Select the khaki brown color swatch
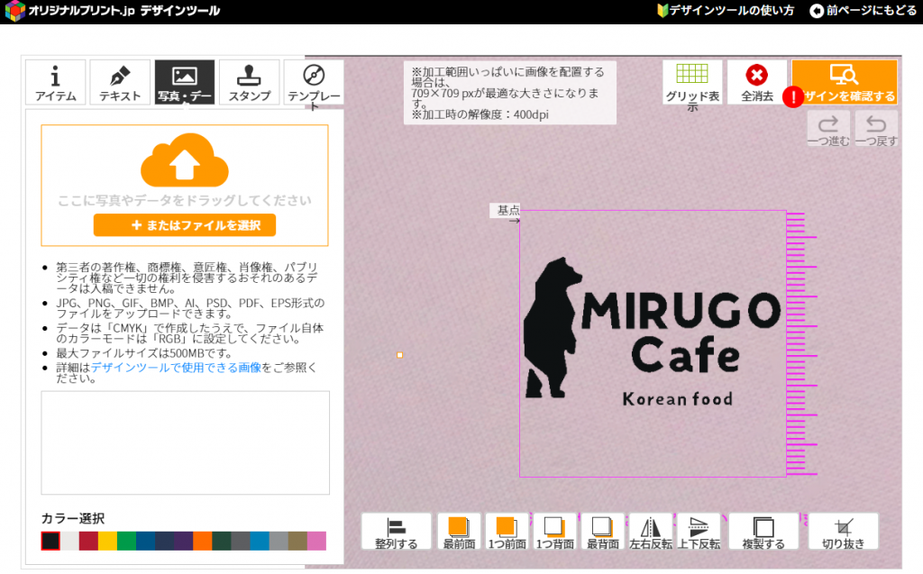 (x=297, y=541)
